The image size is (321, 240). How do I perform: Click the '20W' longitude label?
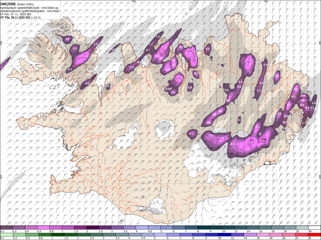click(x=133, y=1)
